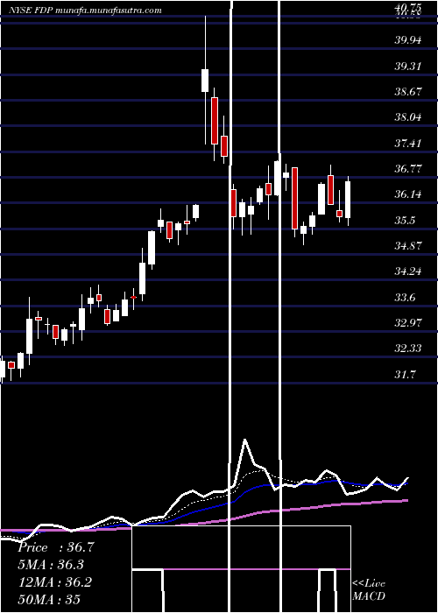This screenshot has height=613, width=438.
Task: Click the 32.97 price axis label
Action: [x=408, y=323]
